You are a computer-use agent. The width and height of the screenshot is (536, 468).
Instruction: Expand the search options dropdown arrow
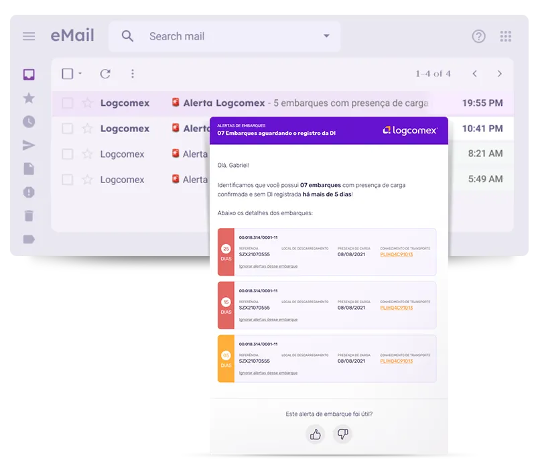(326, 36)
